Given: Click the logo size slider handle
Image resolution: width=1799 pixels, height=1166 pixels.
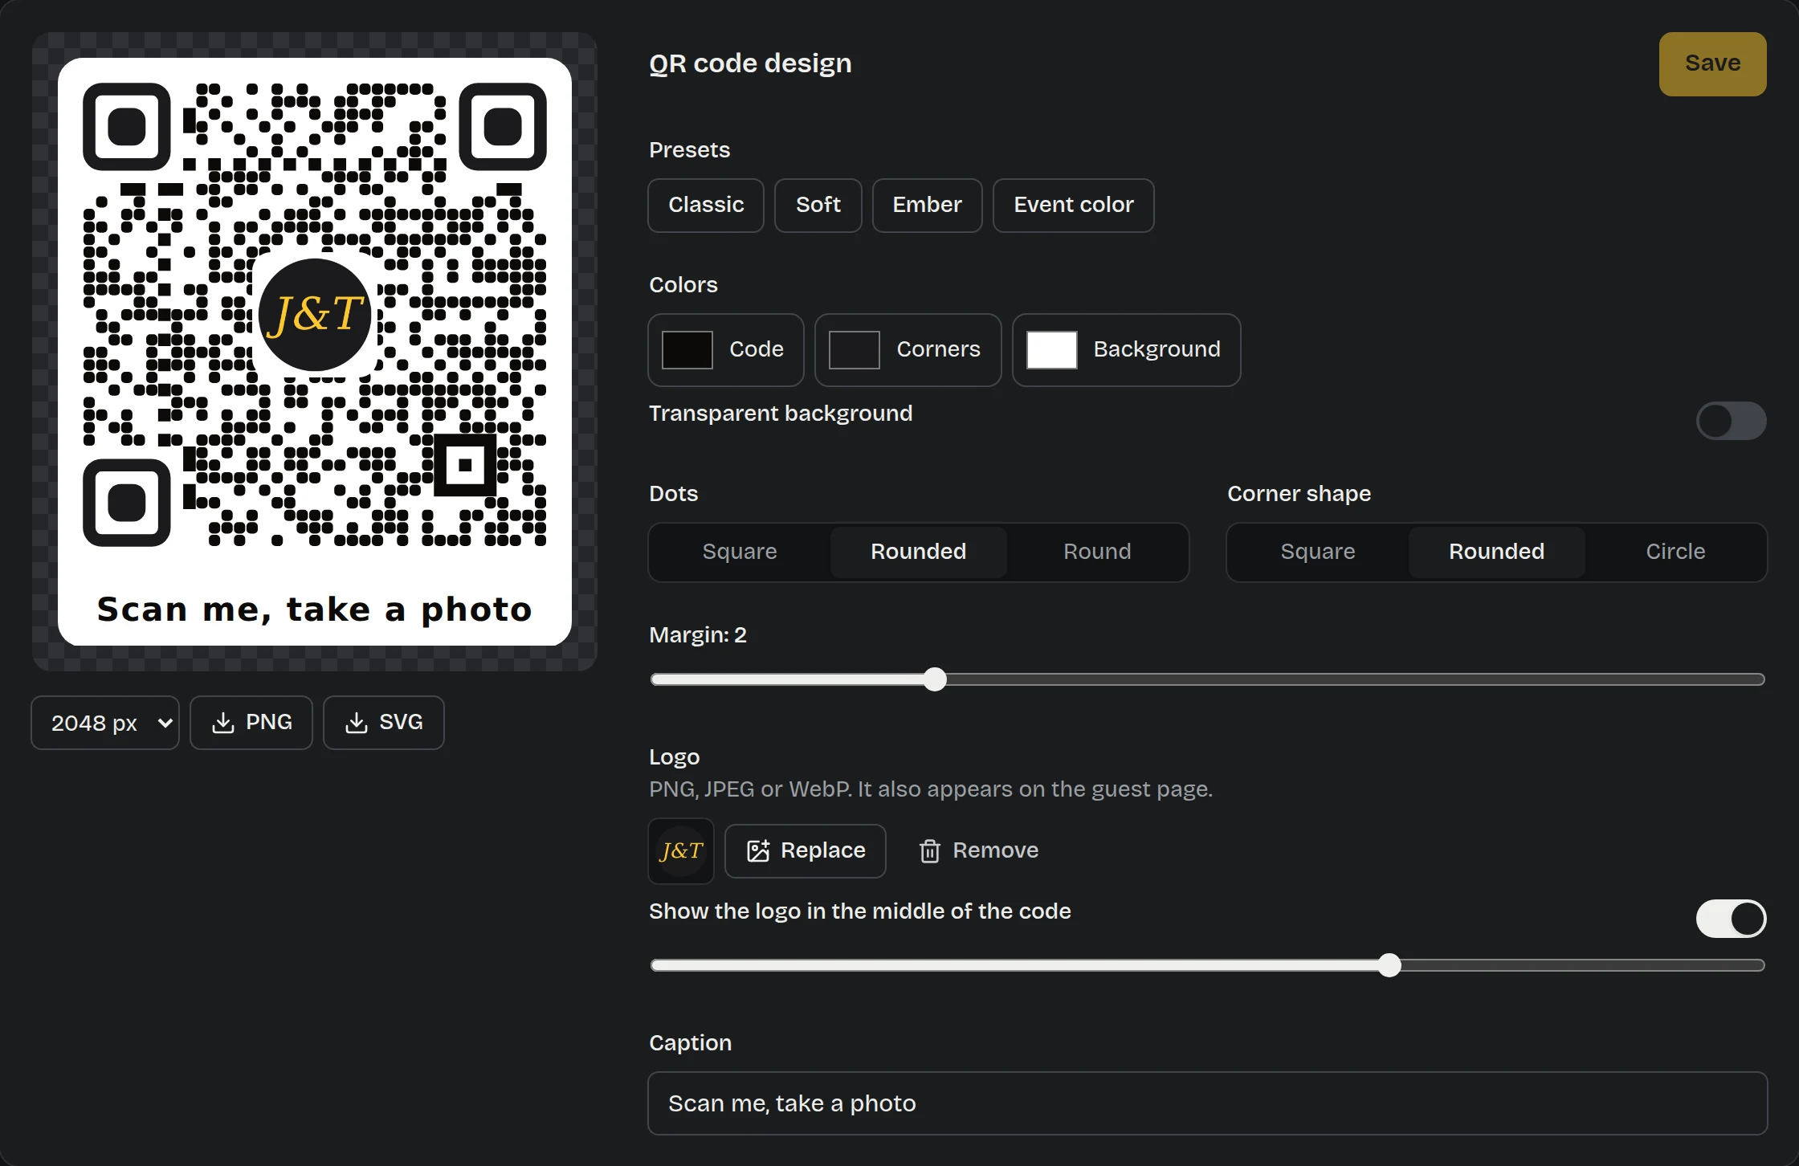Looking at the screenshot, I should pos(1389,965).
